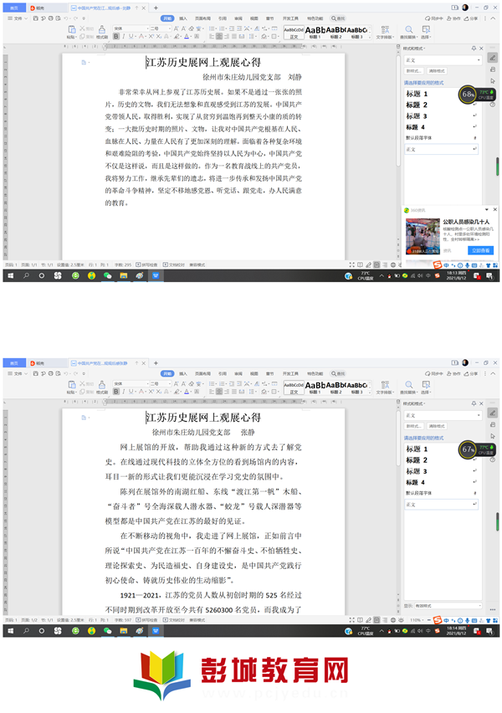The width and height of the screenshot is (502, 713).
Task: Open 显示 有效样式 dropdown in lower styles pane
Action: pyautogui.click(x=448, y=606)
